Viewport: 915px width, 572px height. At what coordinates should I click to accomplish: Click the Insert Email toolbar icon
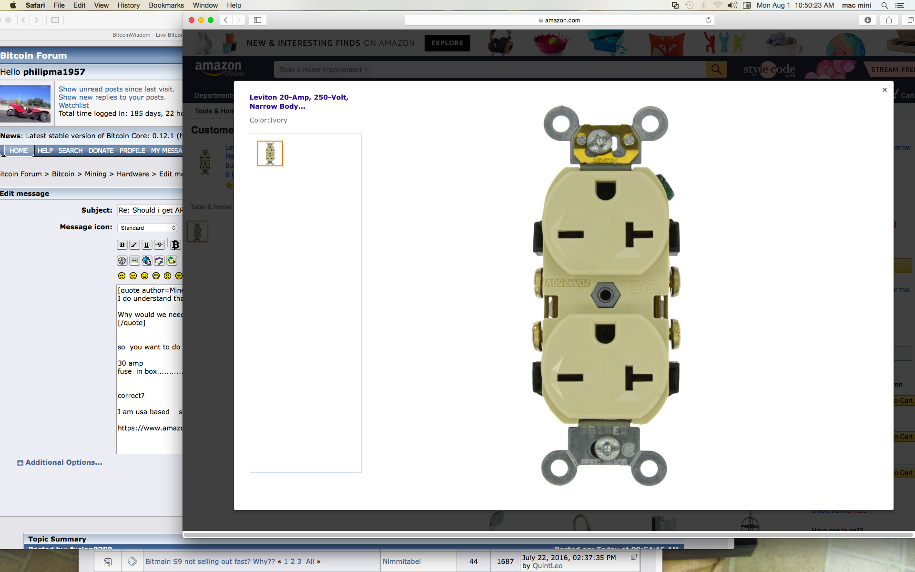(159, 261)
